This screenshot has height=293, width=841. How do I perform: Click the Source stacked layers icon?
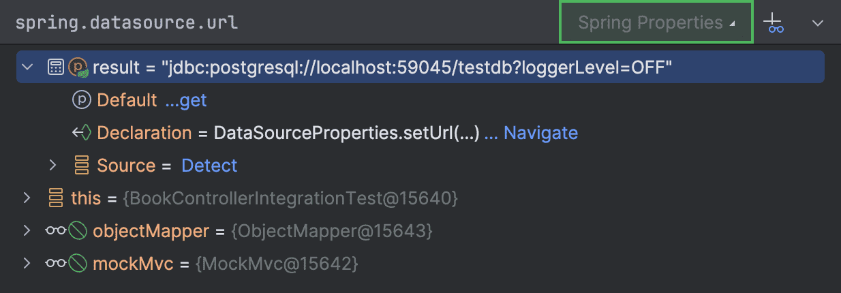(x=82, y=166)
